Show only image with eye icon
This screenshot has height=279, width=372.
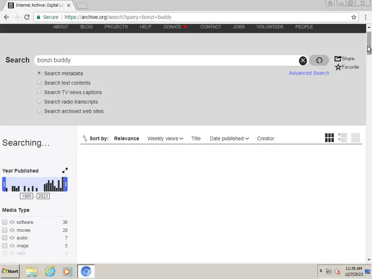coord(12,246)
